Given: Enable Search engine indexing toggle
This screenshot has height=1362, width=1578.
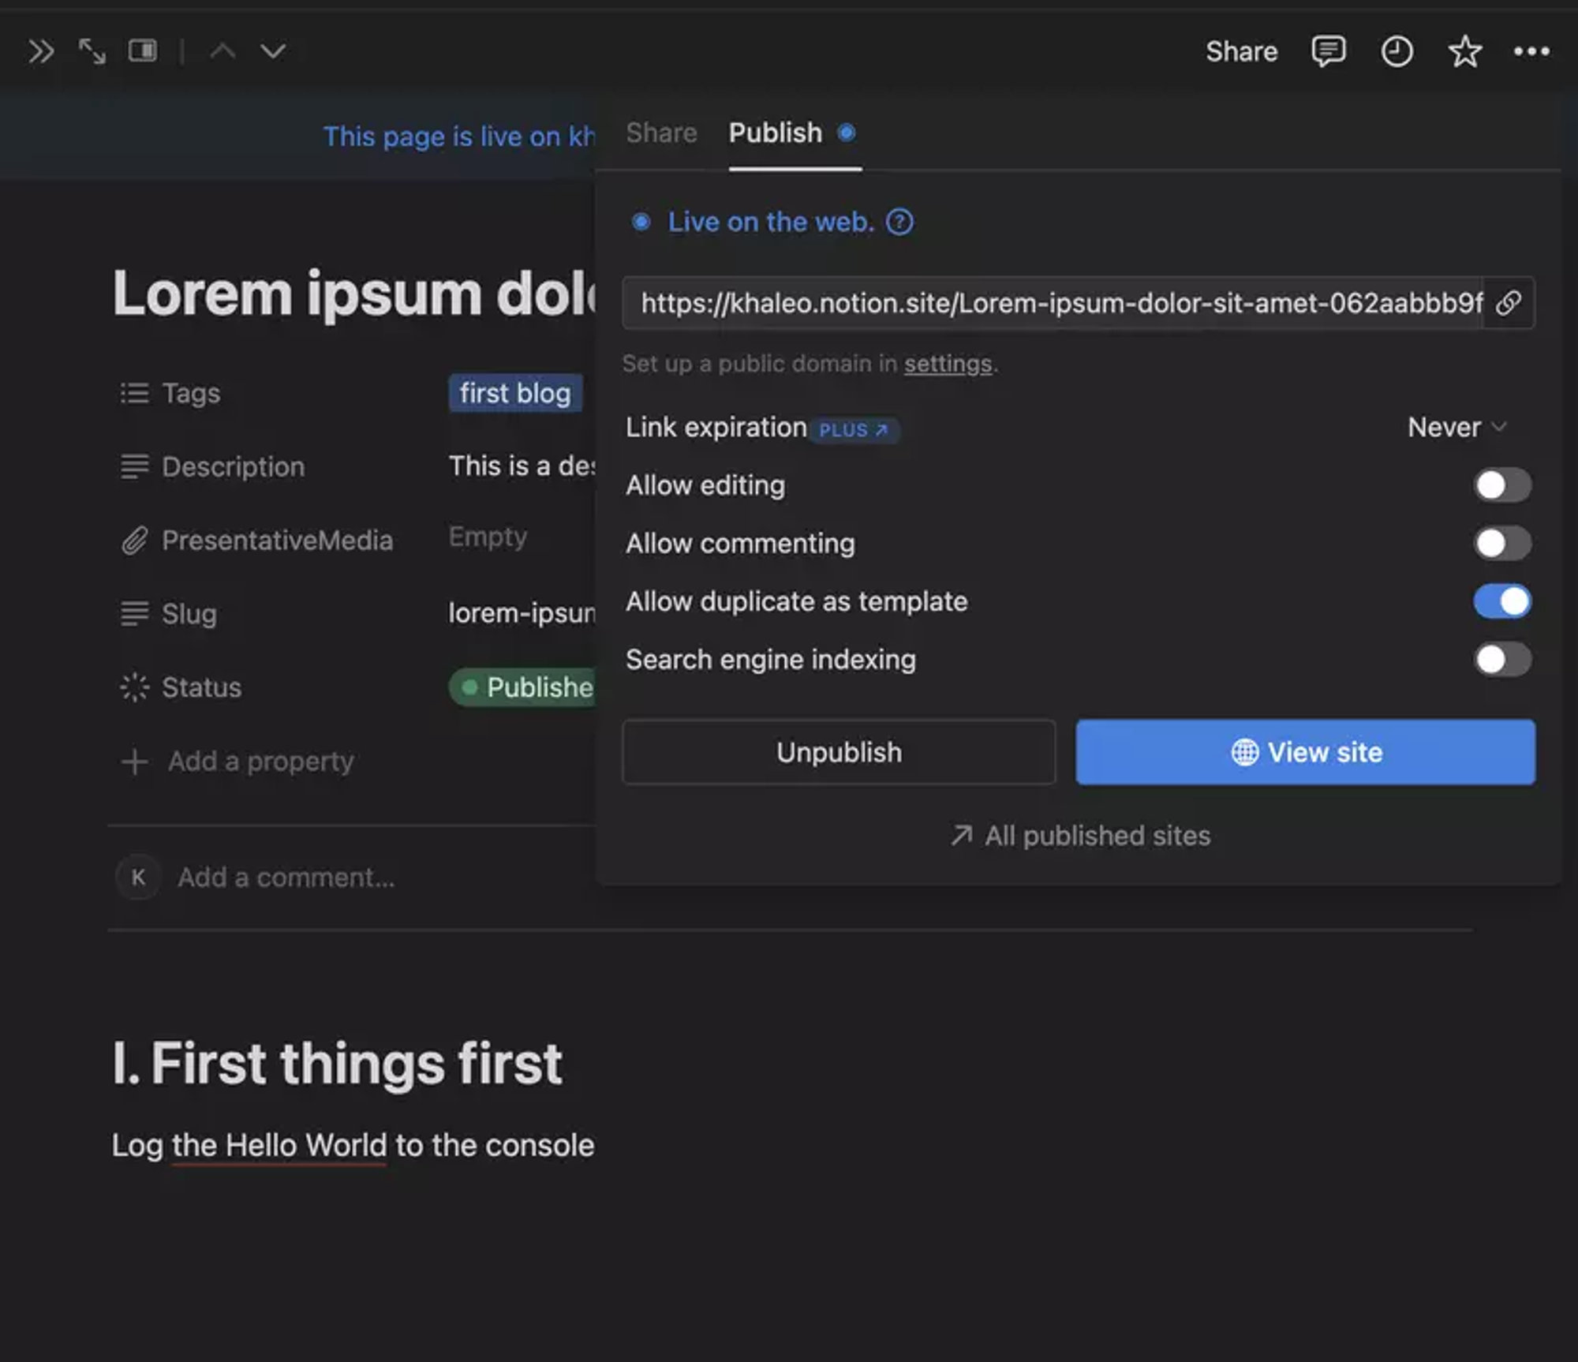Looking at the screenshot, I should pos(1502,660).
